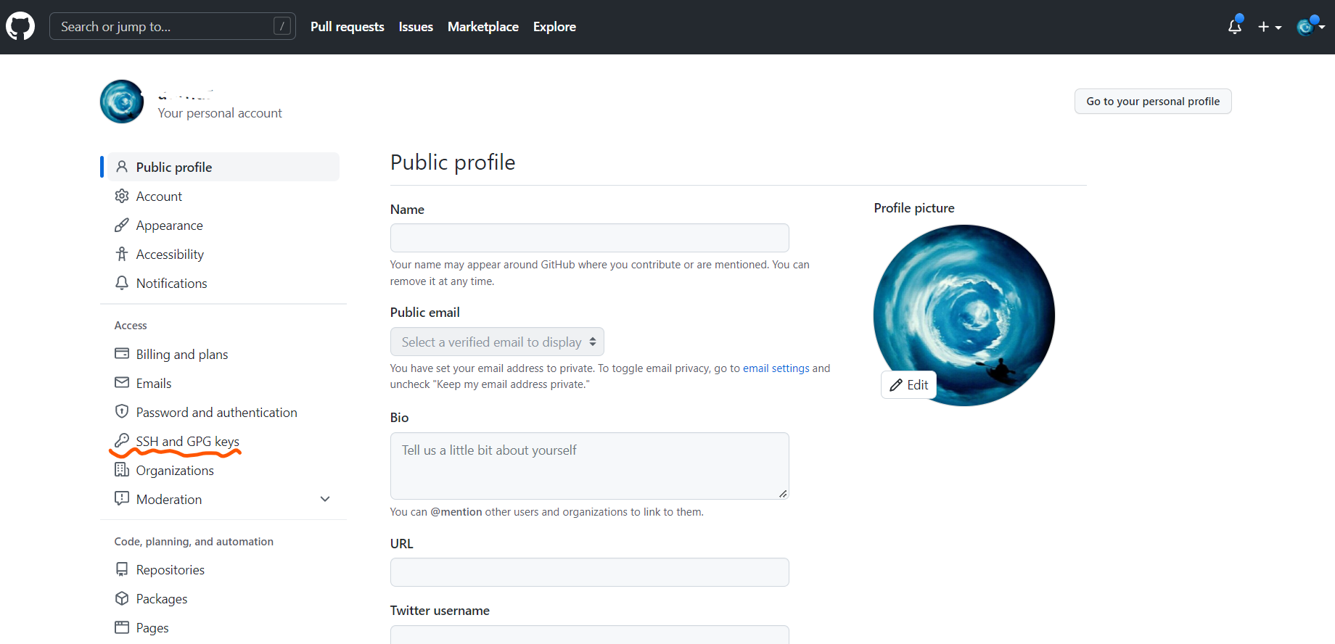Image resolution: width=1335 pixels, height=644 pixels.
Task: Go to Marketplace in top navigation
Action: click(482, 27)
